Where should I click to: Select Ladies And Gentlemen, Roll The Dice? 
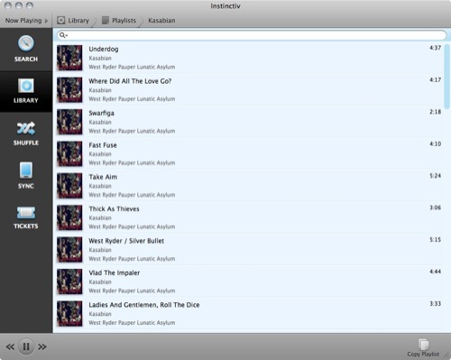pyautogui.click(x=249, y=313)
